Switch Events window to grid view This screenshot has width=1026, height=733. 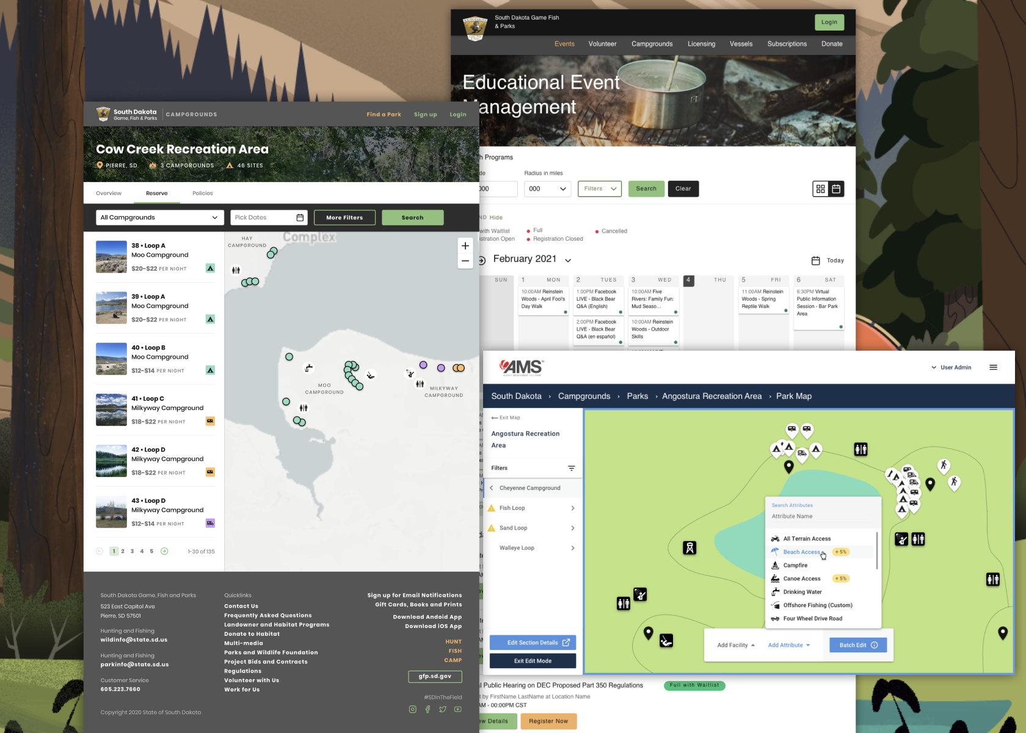(821, 189)
